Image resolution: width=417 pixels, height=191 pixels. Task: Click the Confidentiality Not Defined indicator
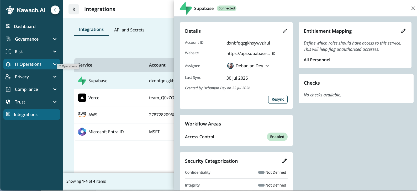point(272,172)
